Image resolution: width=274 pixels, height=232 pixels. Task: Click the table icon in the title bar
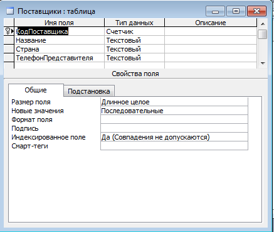[10, 11]
